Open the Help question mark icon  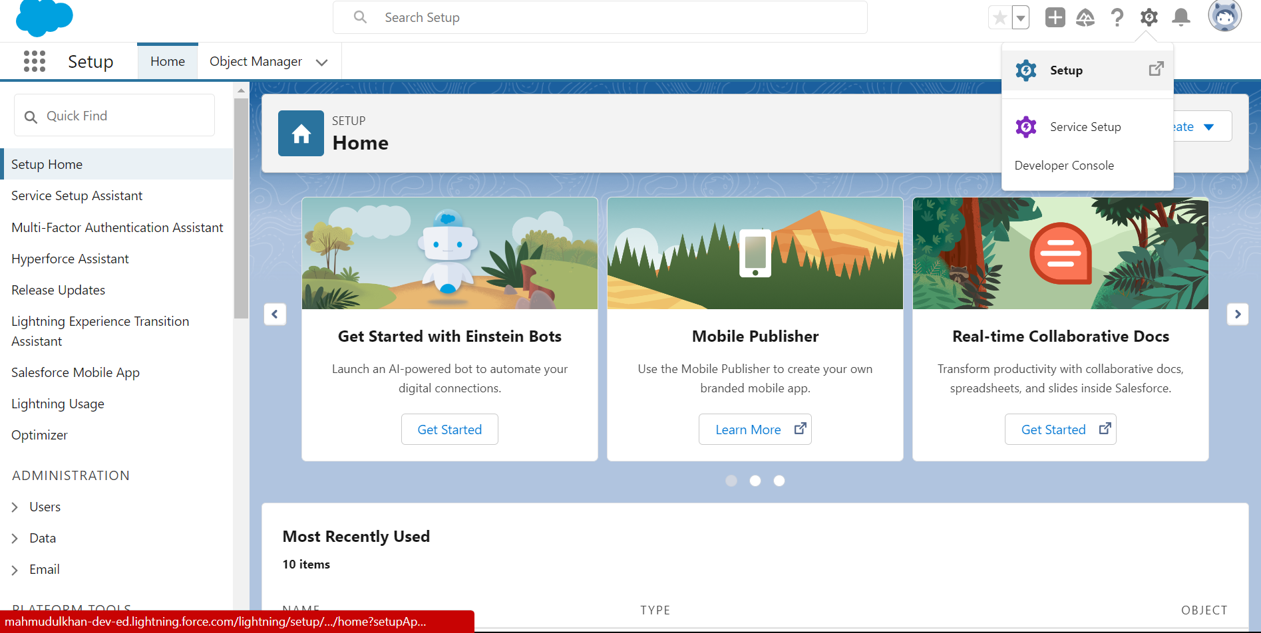coord(1117,17)
